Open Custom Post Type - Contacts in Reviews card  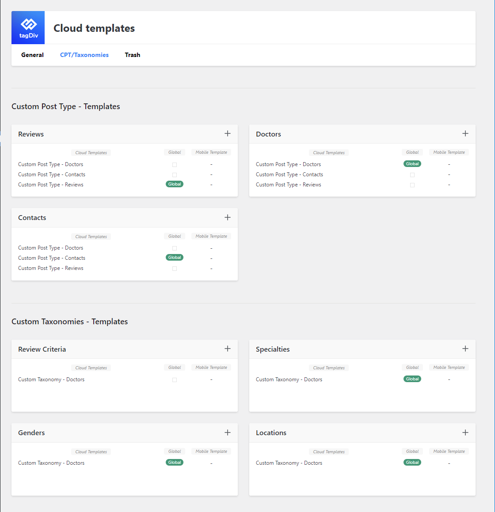click(x=52, y=174)
